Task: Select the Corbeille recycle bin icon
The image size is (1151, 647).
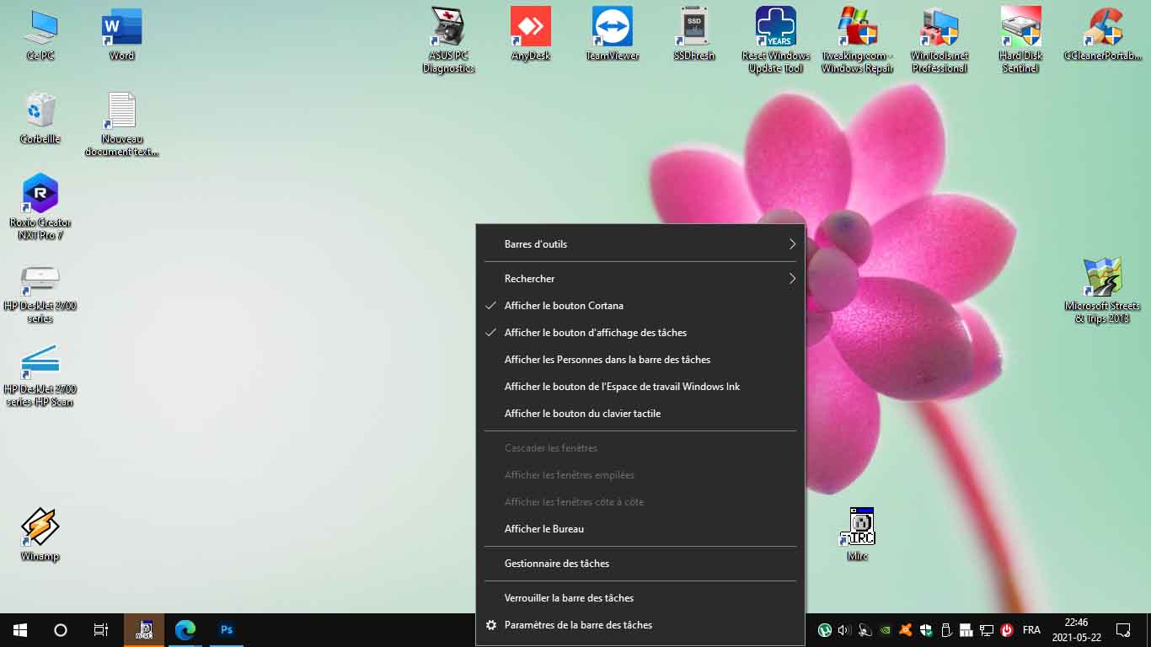Action: tap(40, 118)
